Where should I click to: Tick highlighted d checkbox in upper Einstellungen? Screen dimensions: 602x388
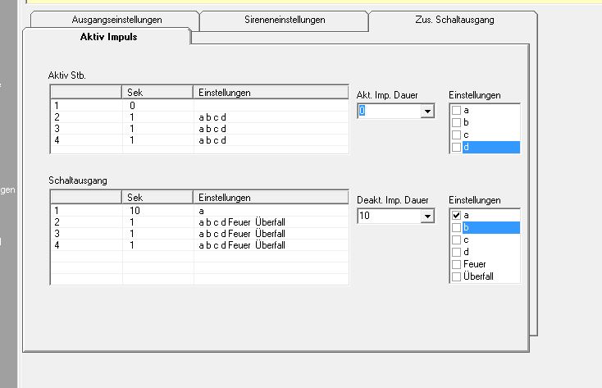coord(456,147)
